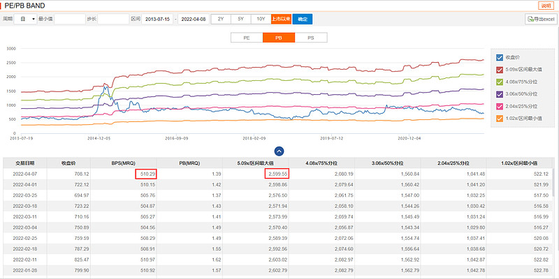Open the 周期 period dropdown
Viewport: 559px width, 279px height.
27,19
